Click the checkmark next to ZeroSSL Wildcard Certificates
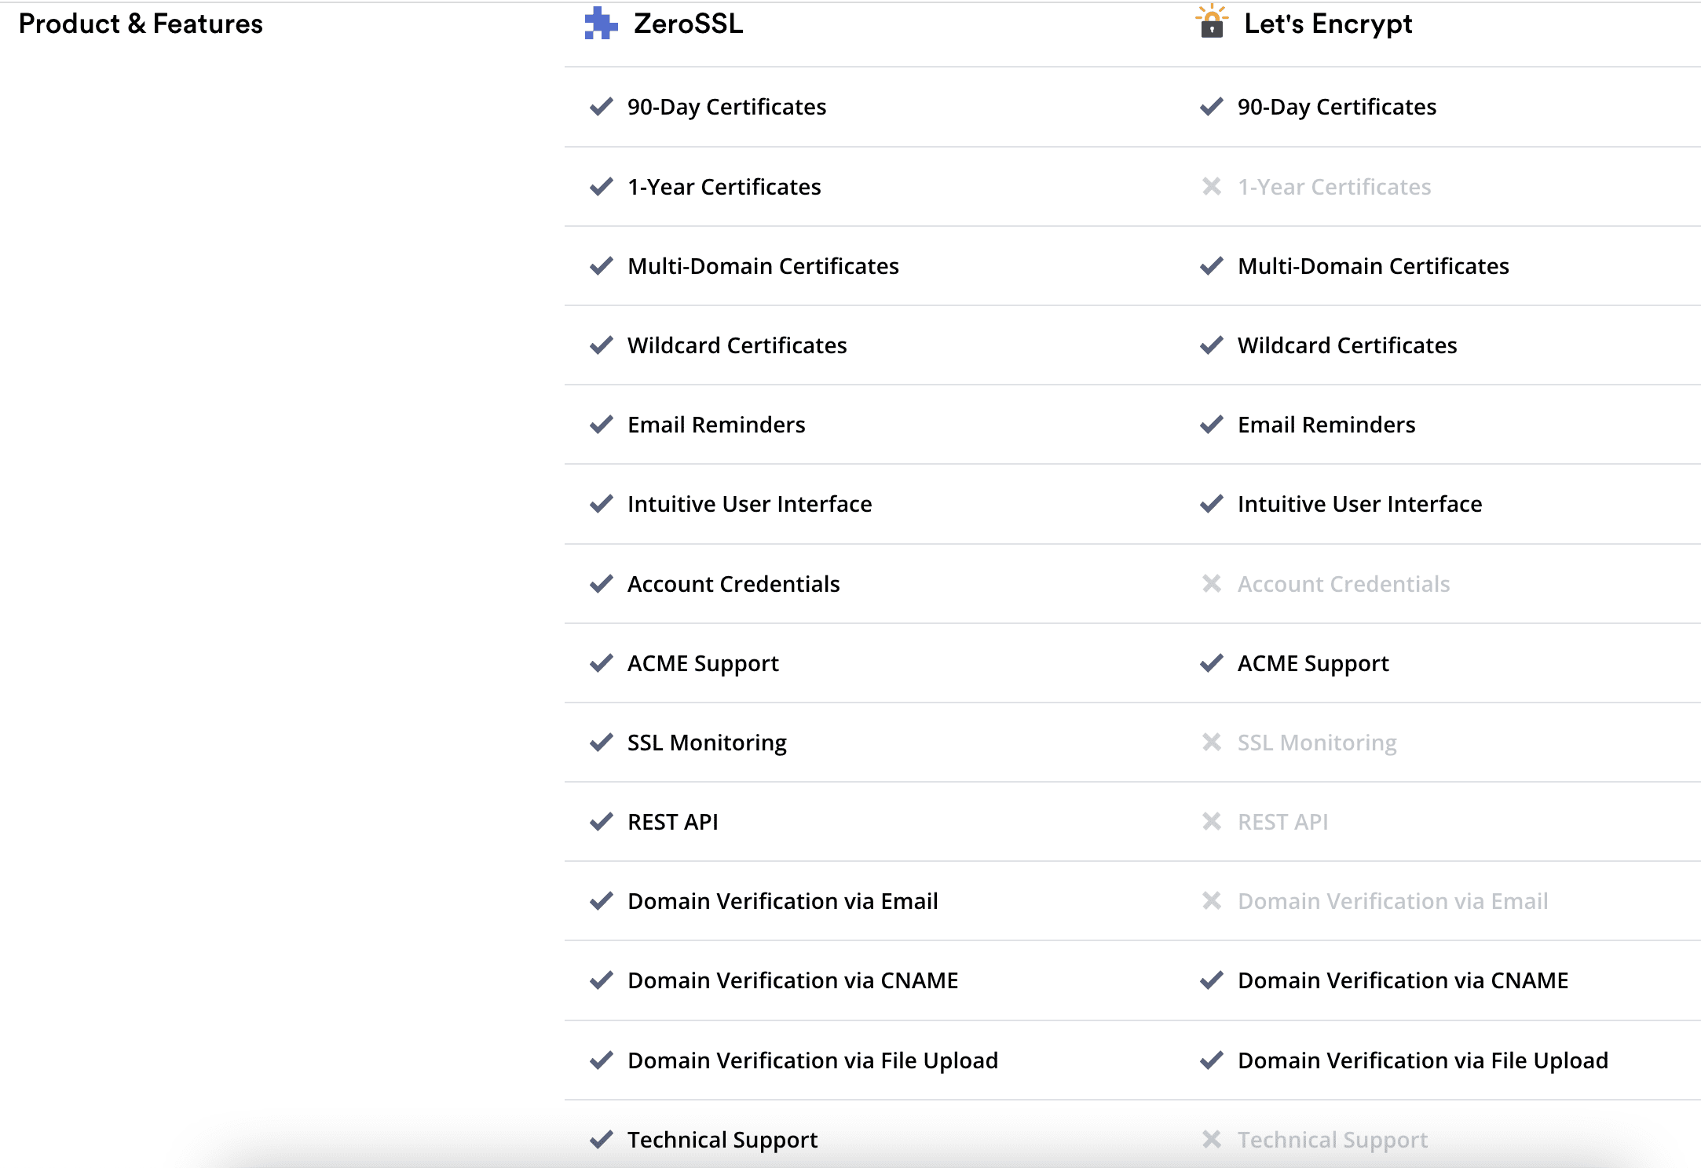Screen dimensions: 1701x1168 601,345
